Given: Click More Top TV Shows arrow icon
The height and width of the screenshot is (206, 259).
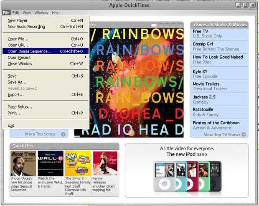Looking at the screenshot, I should 244,134.
